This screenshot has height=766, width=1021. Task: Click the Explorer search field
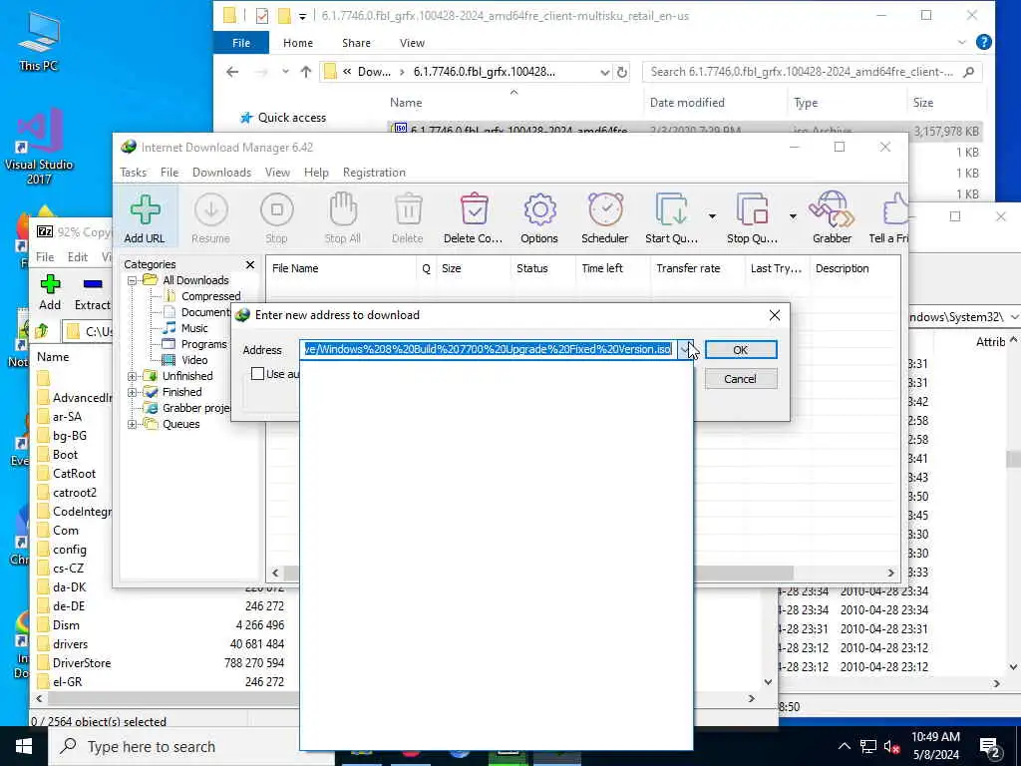click(x=812, y=72)
